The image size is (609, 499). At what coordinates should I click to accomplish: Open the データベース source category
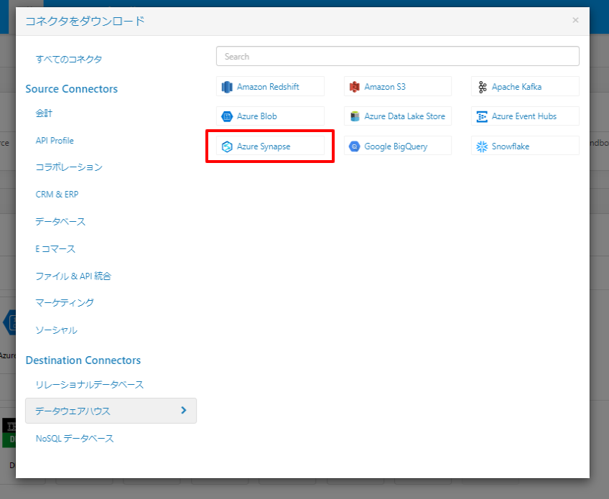pos(60,221)
